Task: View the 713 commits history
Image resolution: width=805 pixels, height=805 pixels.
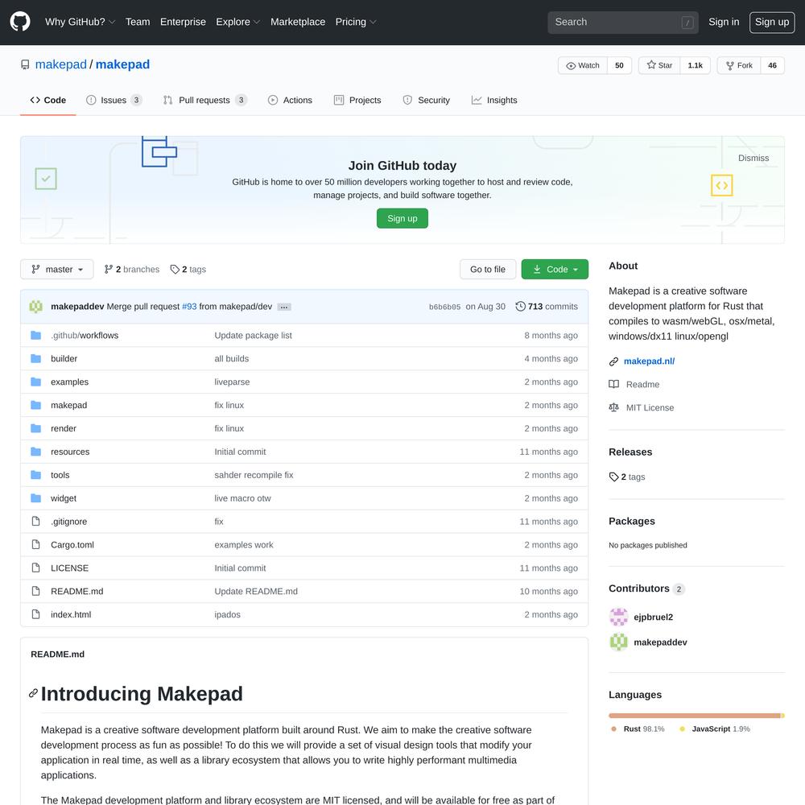Action: pyautogui.click(x=547, y=307)
